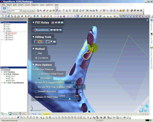Open the Tools menu

coord(27,5)
